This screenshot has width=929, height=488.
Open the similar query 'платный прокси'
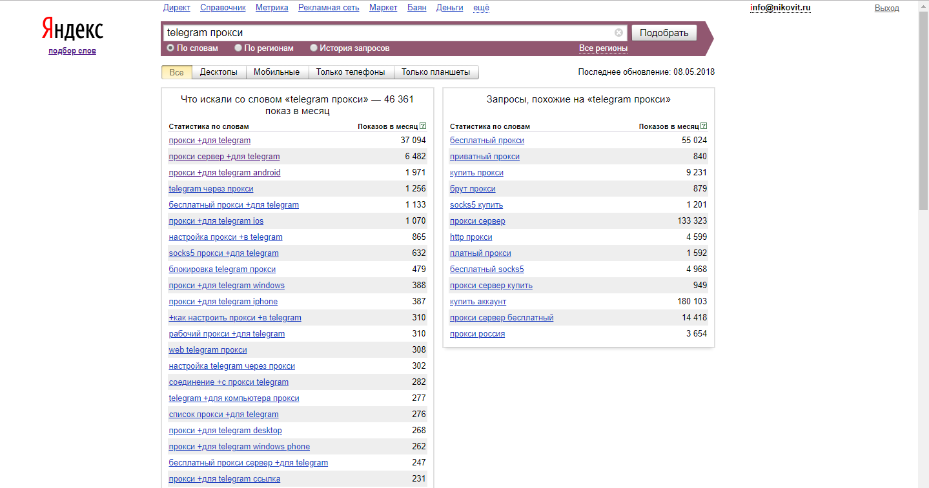pos(480,253)
